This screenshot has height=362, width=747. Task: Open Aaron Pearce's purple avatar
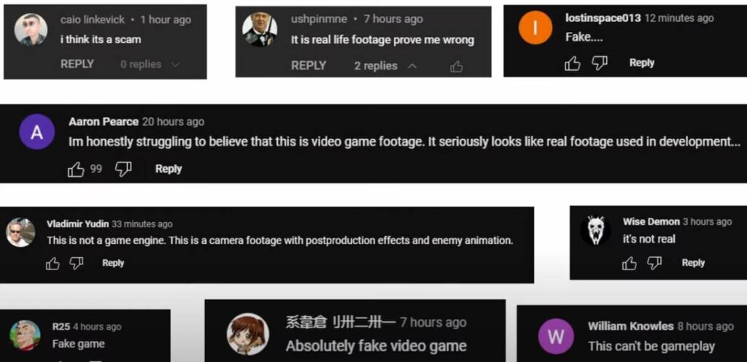36,132
